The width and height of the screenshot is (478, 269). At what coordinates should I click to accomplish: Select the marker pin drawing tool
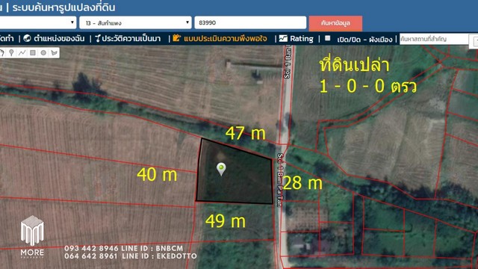(x=11, y=53)
